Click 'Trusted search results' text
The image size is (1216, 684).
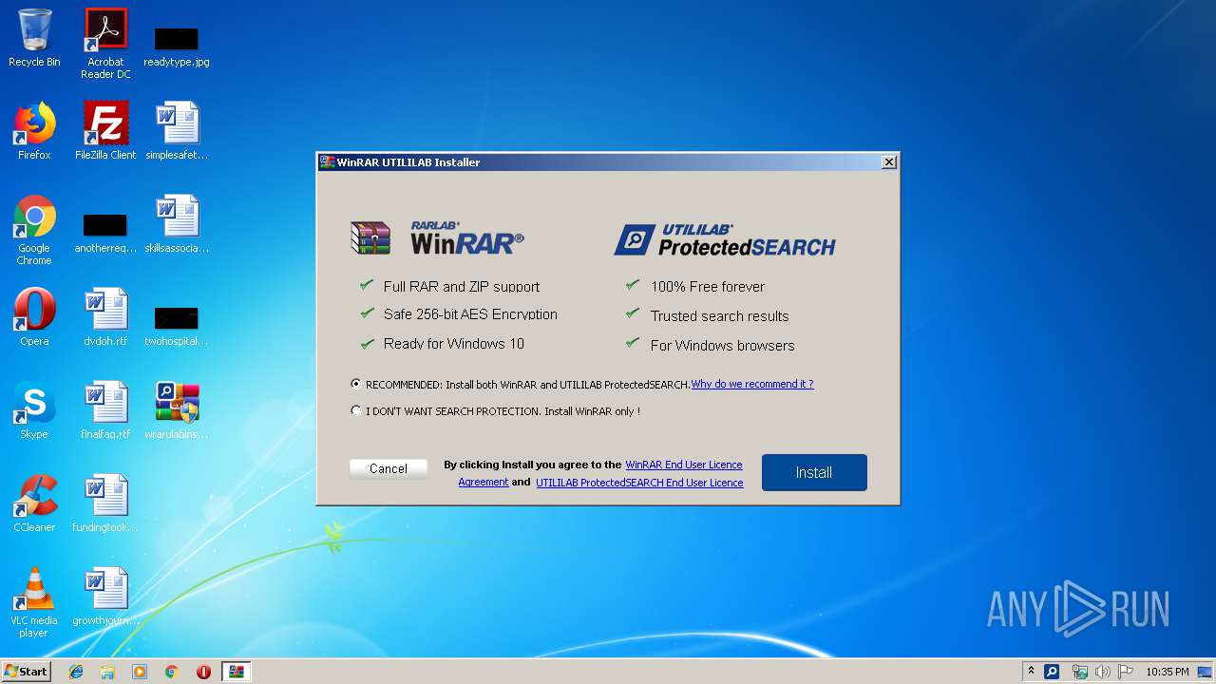pos(720,315)
